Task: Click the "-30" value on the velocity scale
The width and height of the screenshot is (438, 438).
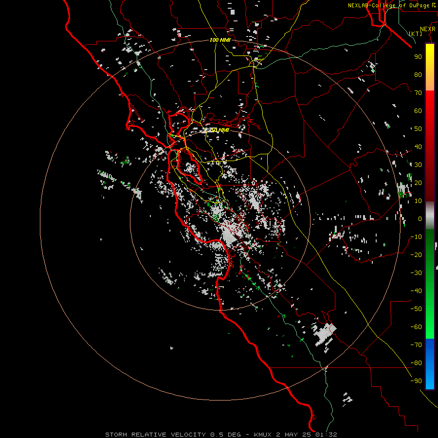Action: pyautogui.click(x=416, y=273)
